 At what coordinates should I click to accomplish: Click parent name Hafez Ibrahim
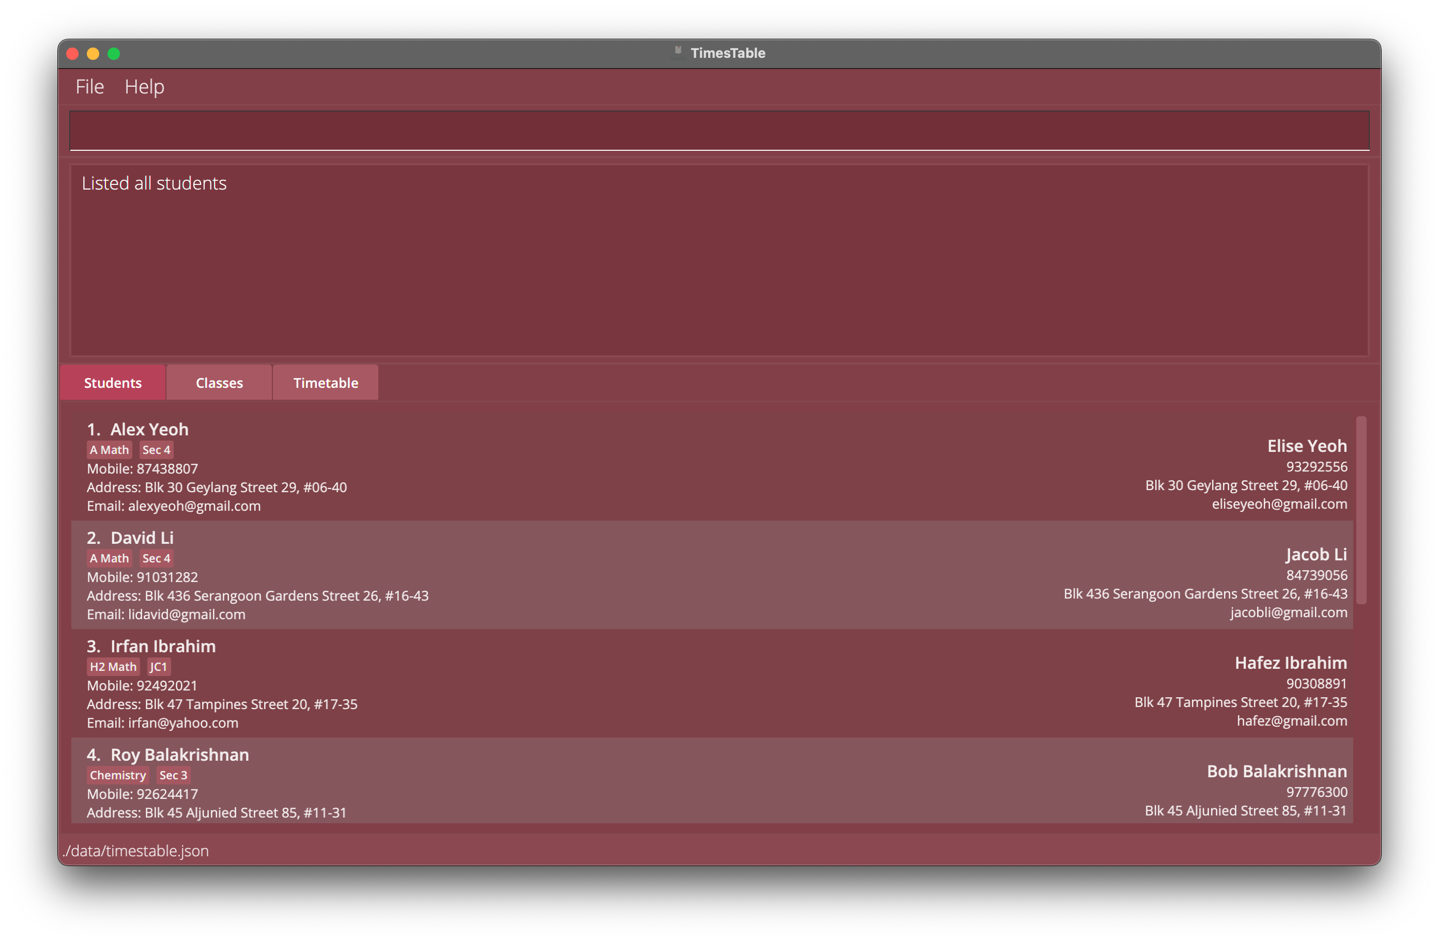pos(1291,663)
